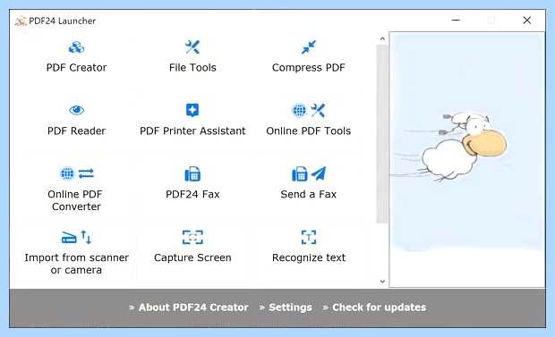Screen dimensions: 555x337
Task: Click the "PDF Reader" label
Action: (x=76, y=131)
